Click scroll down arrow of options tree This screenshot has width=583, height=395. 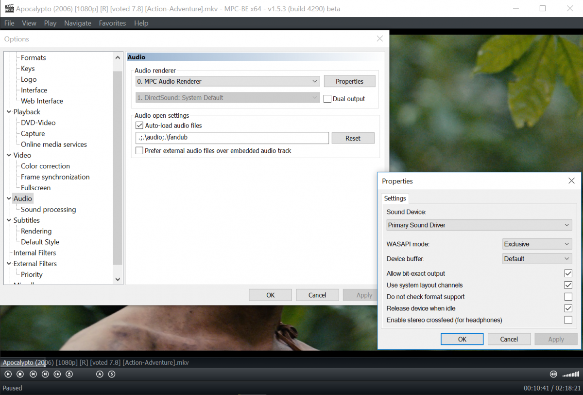118,279
